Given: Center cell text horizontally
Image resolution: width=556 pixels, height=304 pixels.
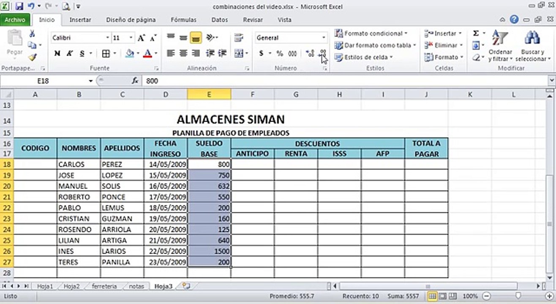Looking at the screenshot, I should pos(183,54).
